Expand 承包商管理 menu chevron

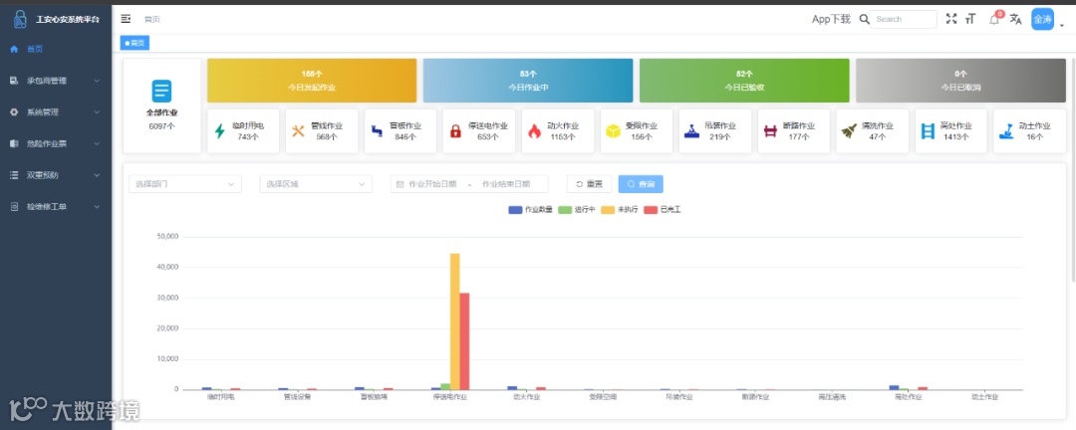point(97,81)
